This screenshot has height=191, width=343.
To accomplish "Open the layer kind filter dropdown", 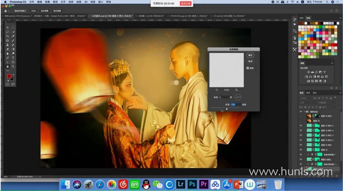I will coord(306,98).
